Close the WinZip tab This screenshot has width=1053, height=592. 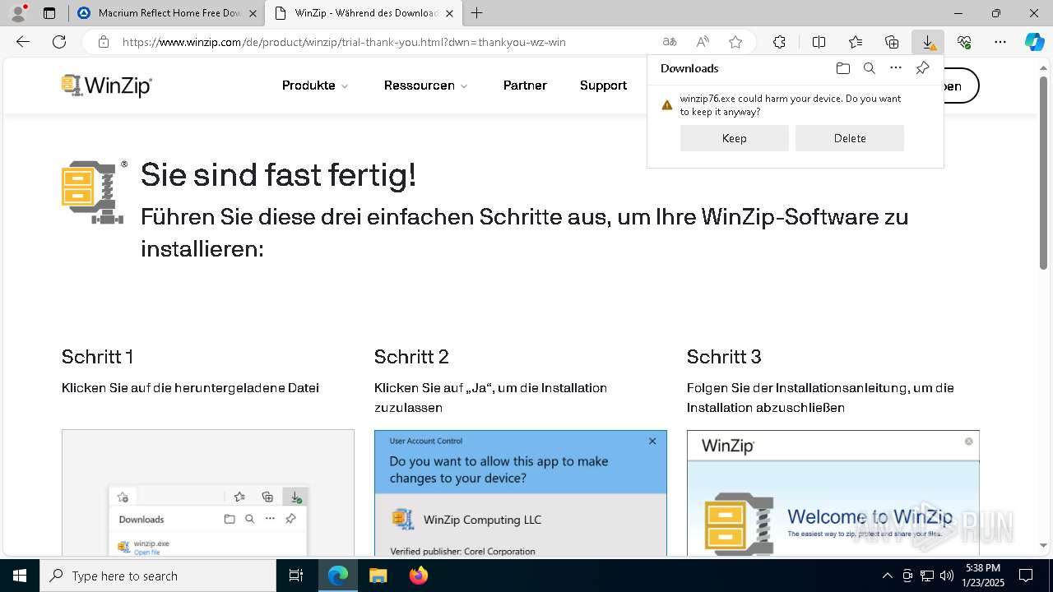click(x=449, y=13)
